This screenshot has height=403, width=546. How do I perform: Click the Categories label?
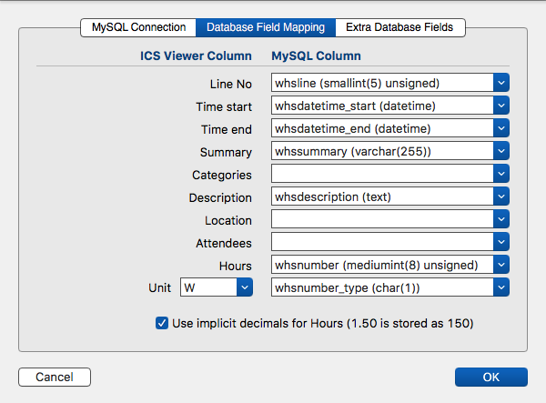click(x=222, y=175)
